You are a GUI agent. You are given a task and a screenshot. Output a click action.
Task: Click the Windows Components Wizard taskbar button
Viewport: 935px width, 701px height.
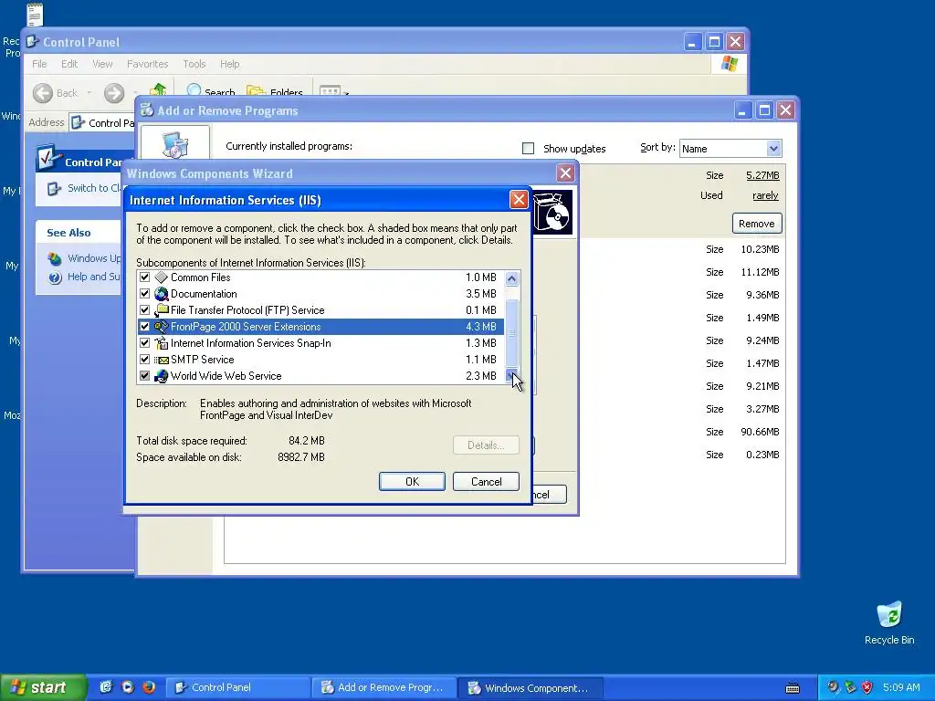tap(531, 687)
